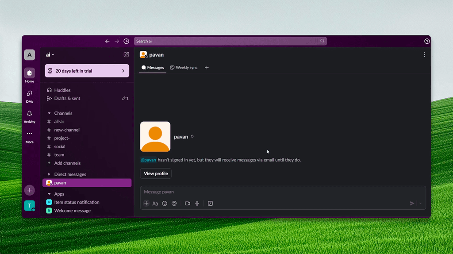Open the DMs view
The width and height of the screenshot is (453, 254).
(x=30, y=96)
